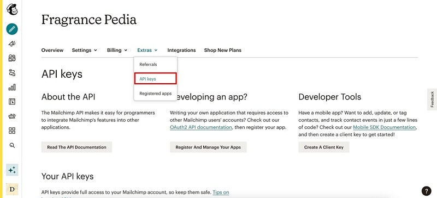Open the Audience icon in sidebar
This screenshot has height=198, width=437.
coord(12,58)
